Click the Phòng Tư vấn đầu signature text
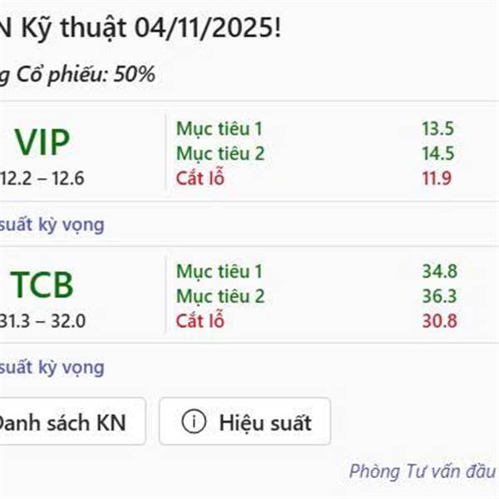This screenshot has height=499, width=499. [x=422, y=472]
